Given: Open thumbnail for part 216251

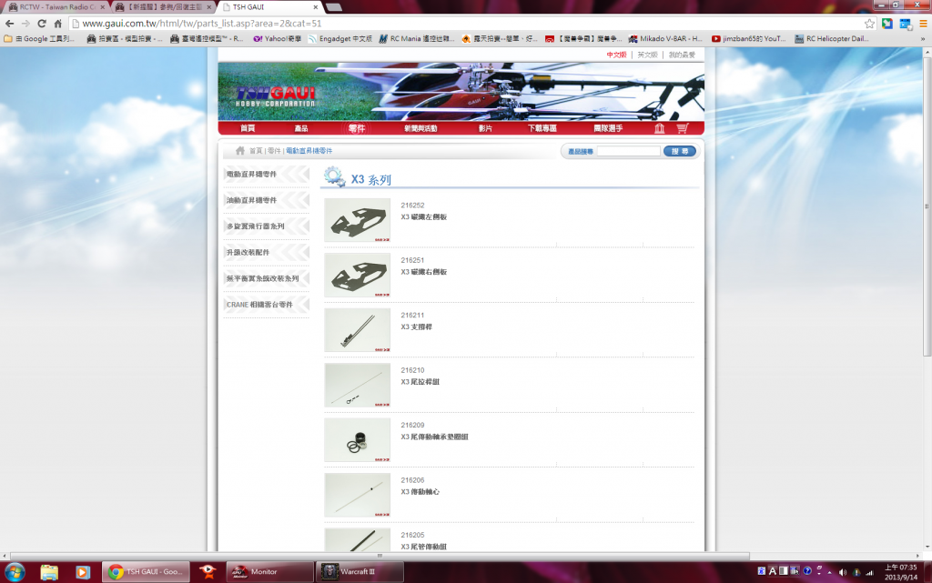Looking at the screenshot, I should (x=357, y=275).
